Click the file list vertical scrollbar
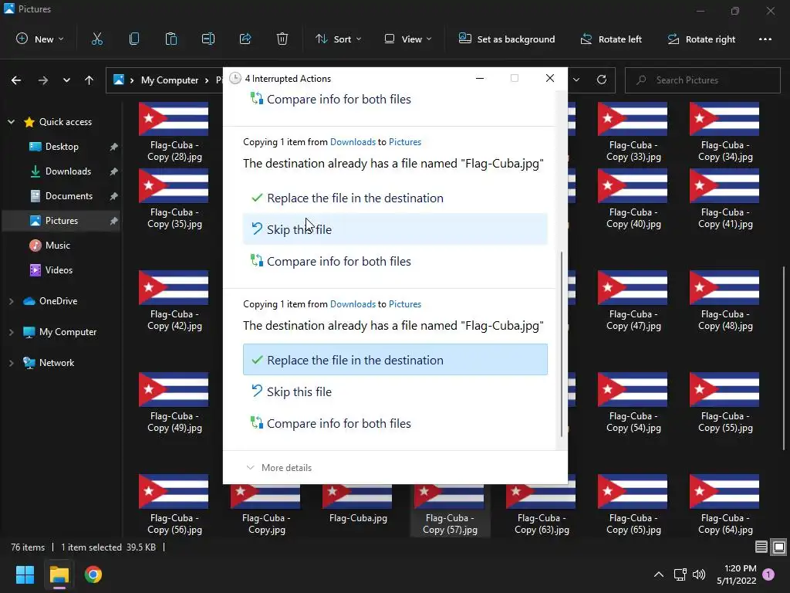The image size is (790, 593). pos(784,358)
